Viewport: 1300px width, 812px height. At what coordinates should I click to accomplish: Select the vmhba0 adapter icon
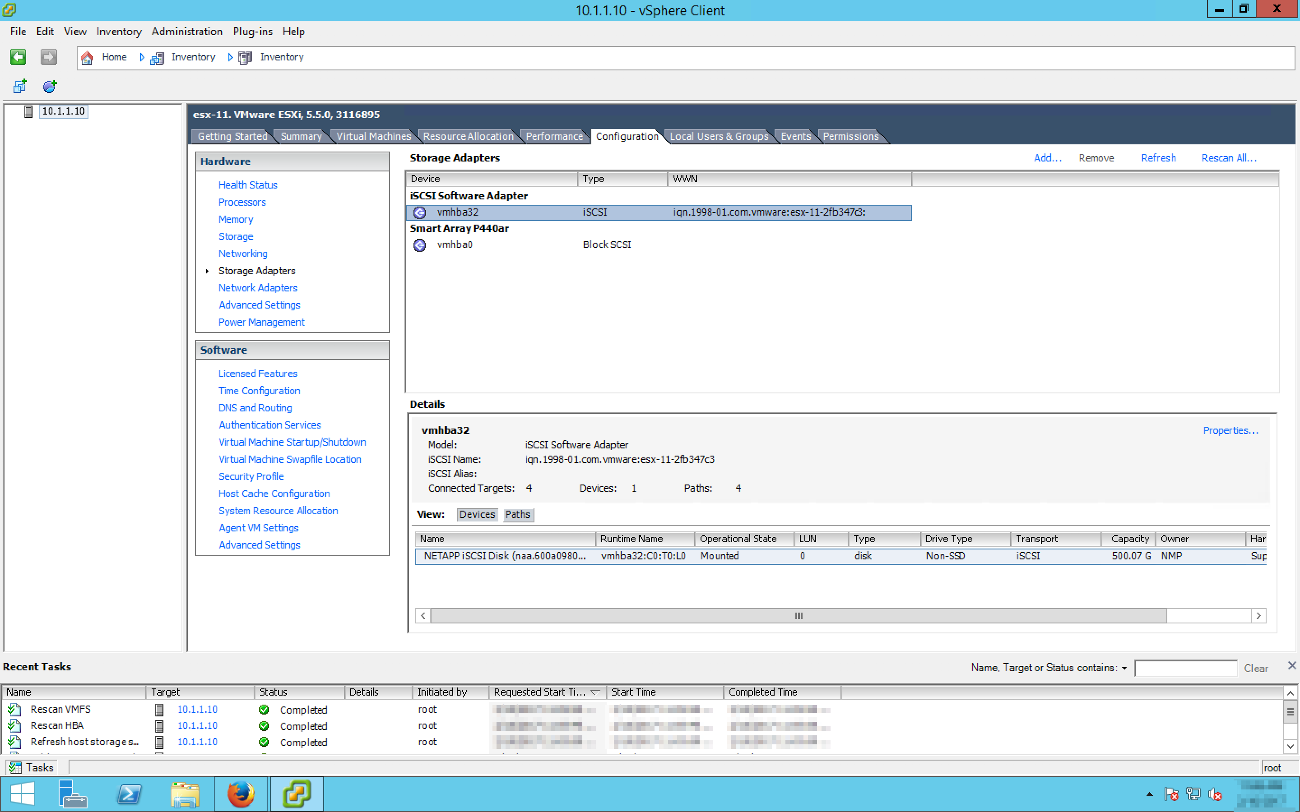click(x=419, y=245)
